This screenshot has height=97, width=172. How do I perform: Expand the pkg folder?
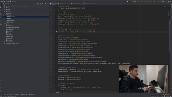tap(5, 24)
